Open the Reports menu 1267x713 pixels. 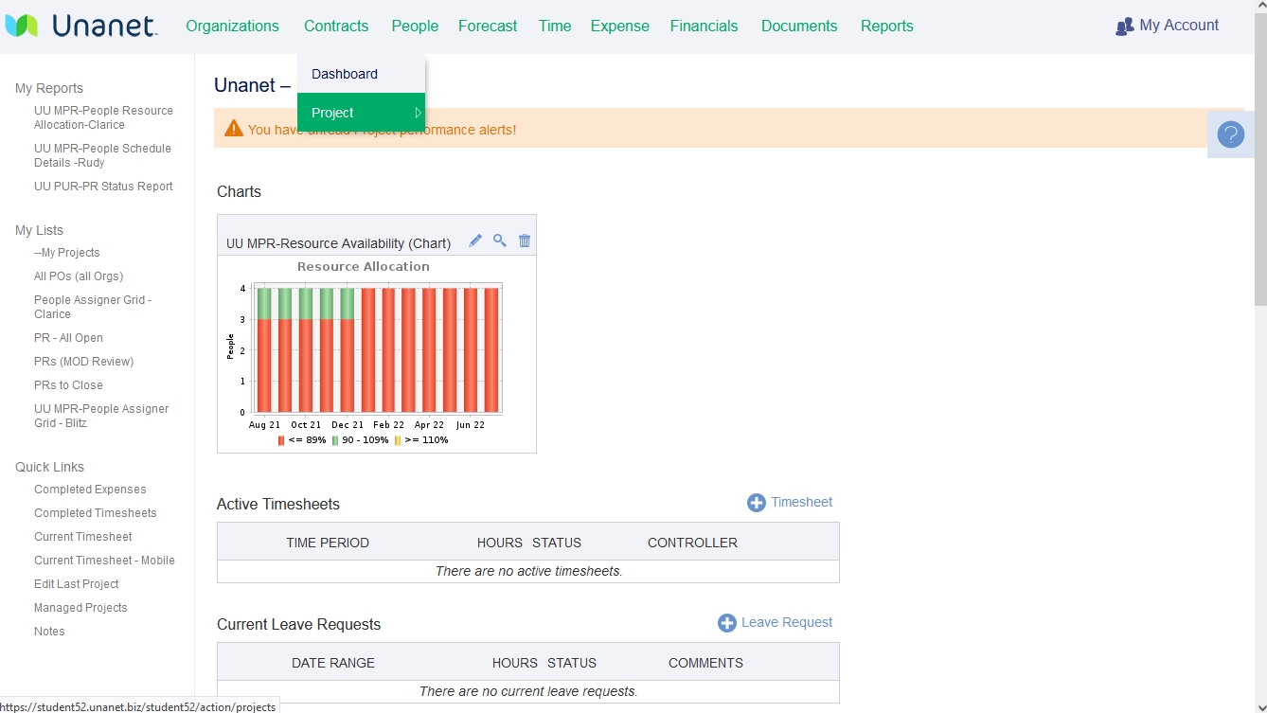coord(886,26)
